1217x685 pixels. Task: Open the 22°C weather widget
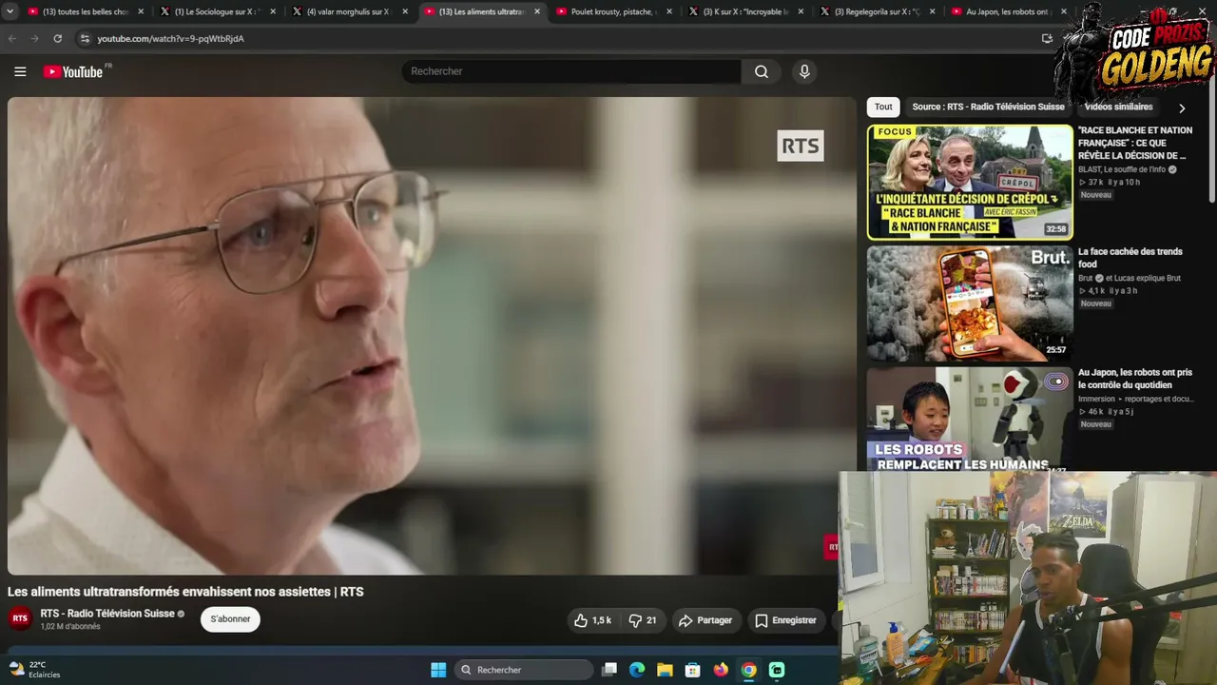click(x=34, y=670)
